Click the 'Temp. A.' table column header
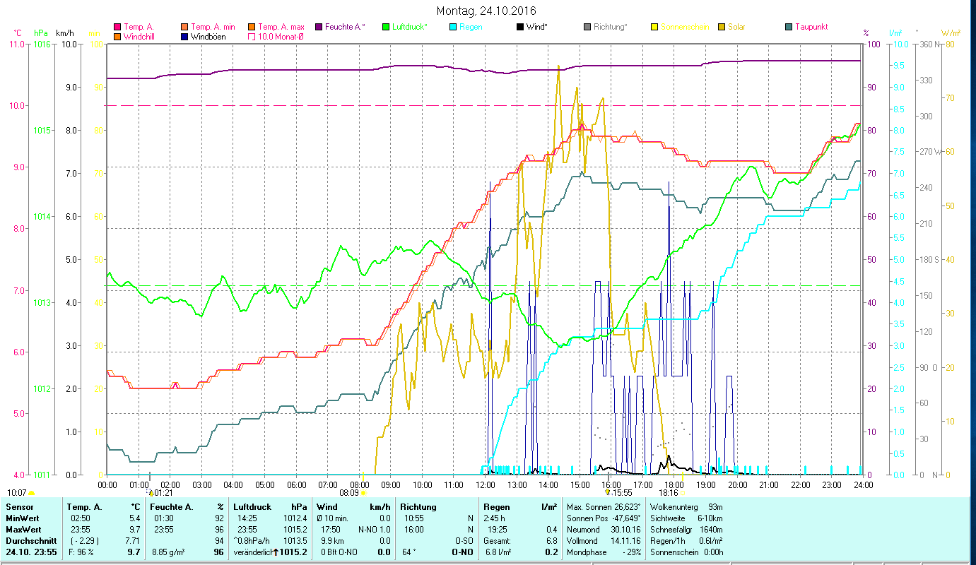Screen dimensions: 976x565 click(85, 507)
